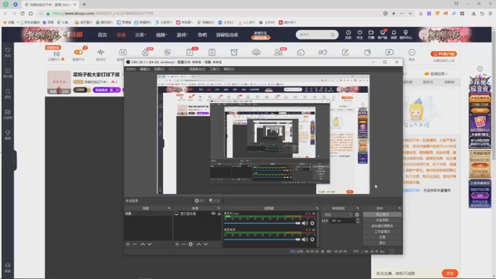Move scene up in OBS Scenes panel
The height and width of the screenshot is (279, 496).
(x=143, y=244)
